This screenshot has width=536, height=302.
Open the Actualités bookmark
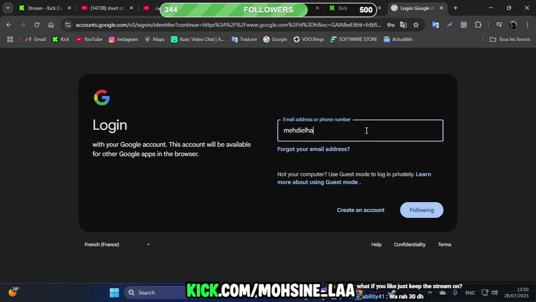pyautogui.click(x=398, y=39)
